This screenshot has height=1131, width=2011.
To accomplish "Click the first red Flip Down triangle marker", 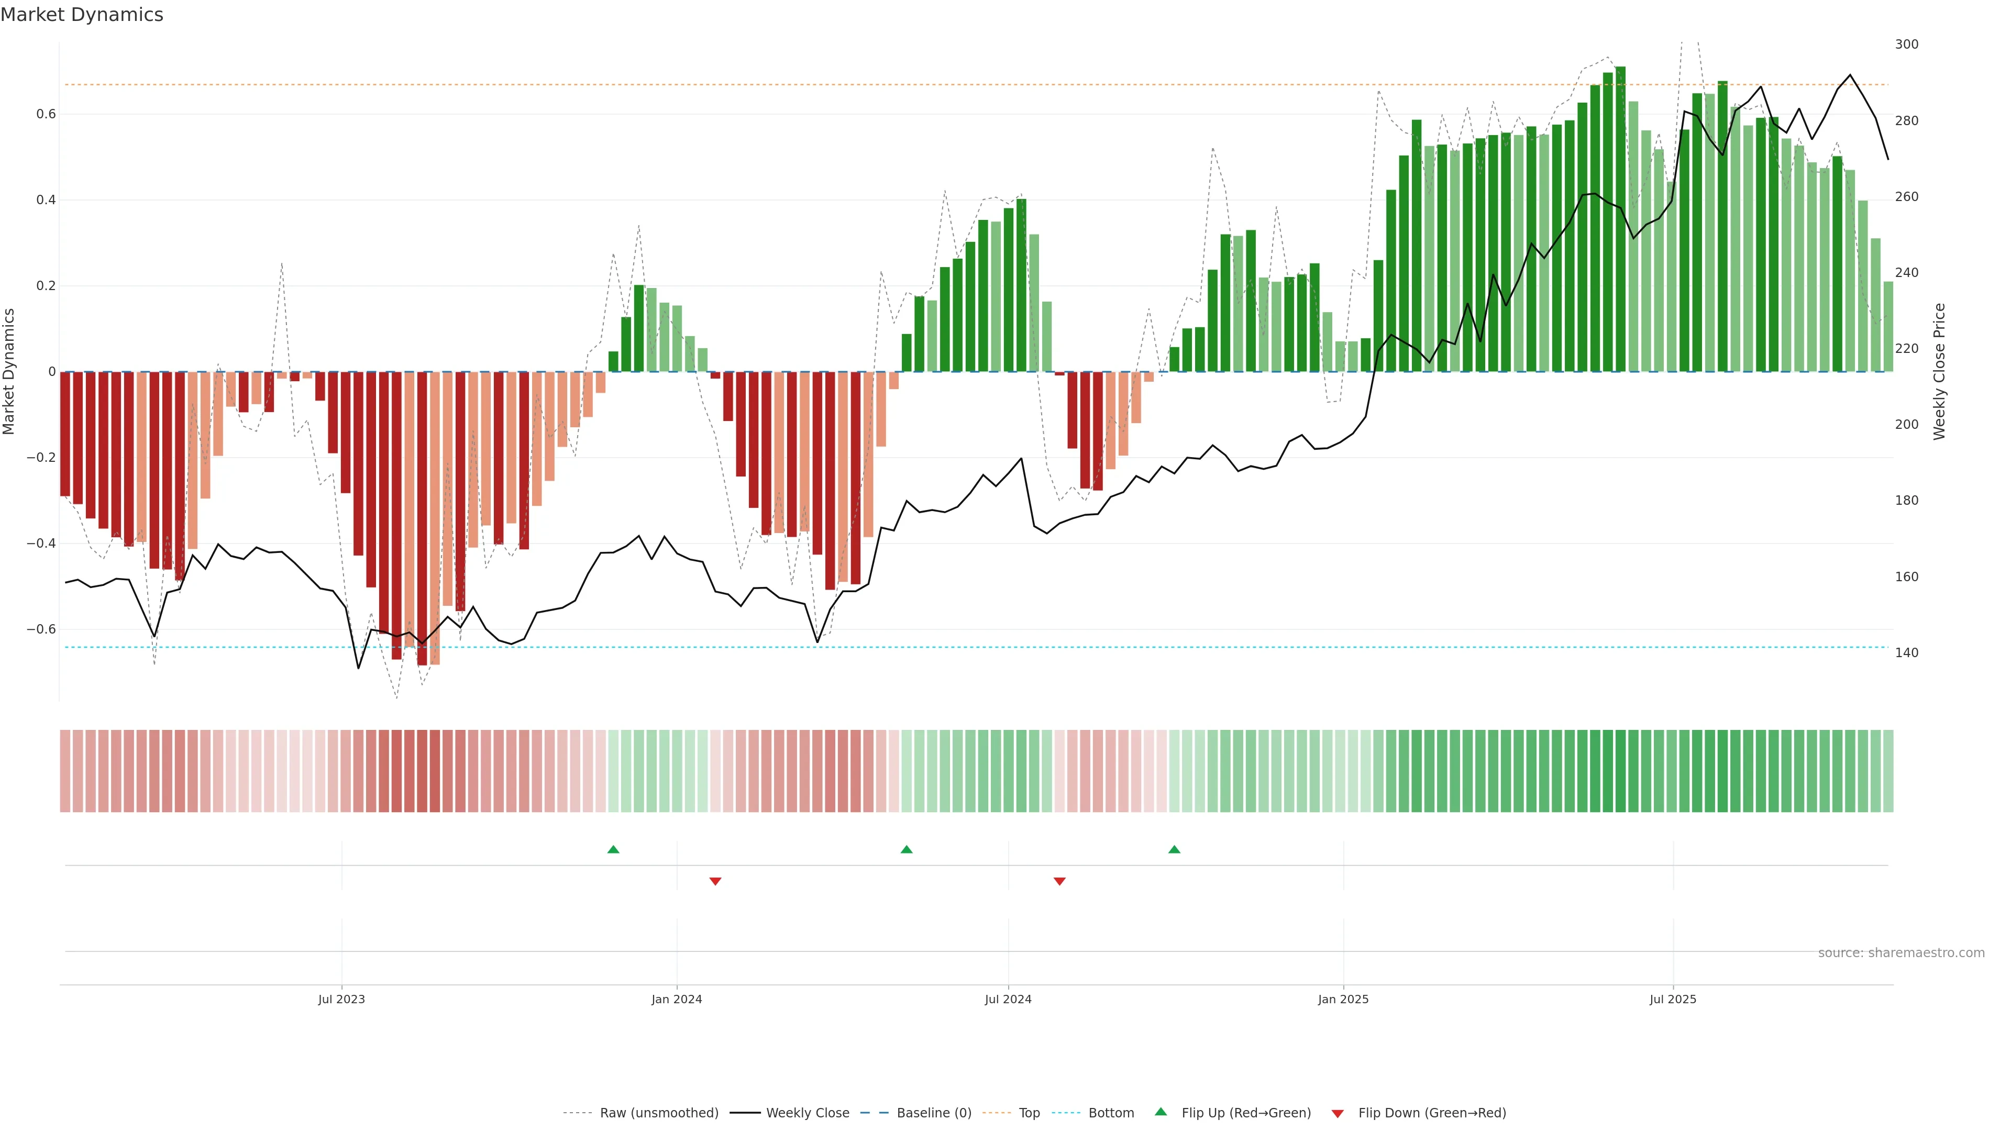I will pyautogui.click(x=715, y=881).
